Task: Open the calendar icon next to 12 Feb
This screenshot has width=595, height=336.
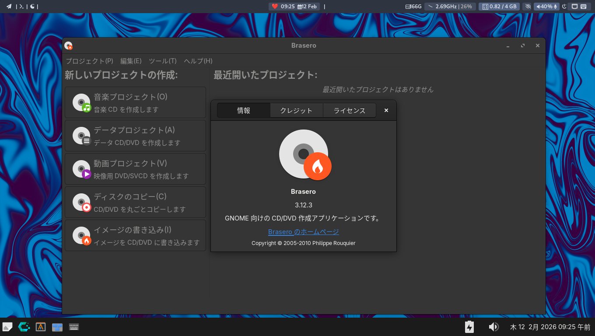Action: 300,7
